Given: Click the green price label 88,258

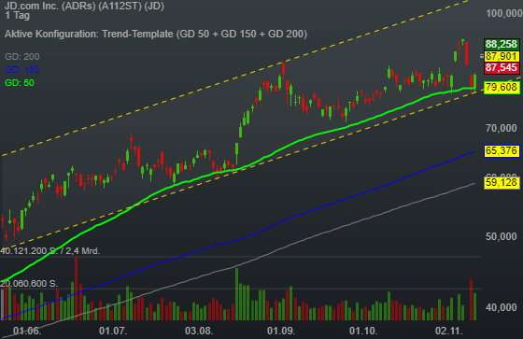Looking at the screenshot, I should [502, 44].
